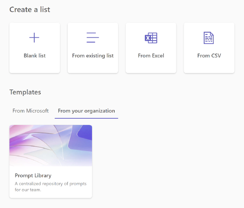Click the Excel spreadsheet icon
The height and width of the screenshot is (208, 244).
151,38
